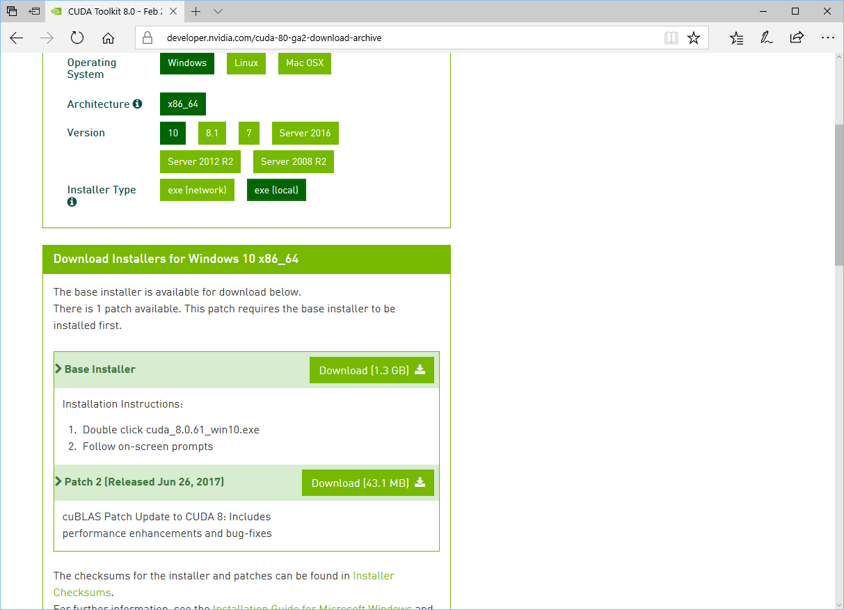
Task: Click the site lock icon
Action: click(147, 38)
